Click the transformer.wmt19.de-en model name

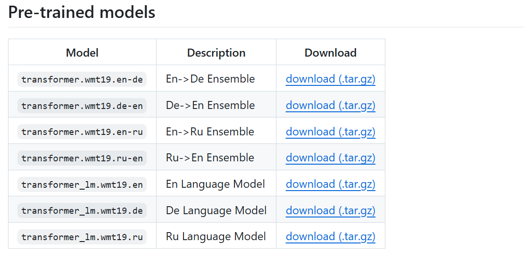coord(82,106)
